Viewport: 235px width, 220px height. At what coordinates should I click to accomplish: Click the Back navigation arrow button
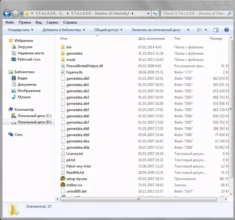pos(7,14)
